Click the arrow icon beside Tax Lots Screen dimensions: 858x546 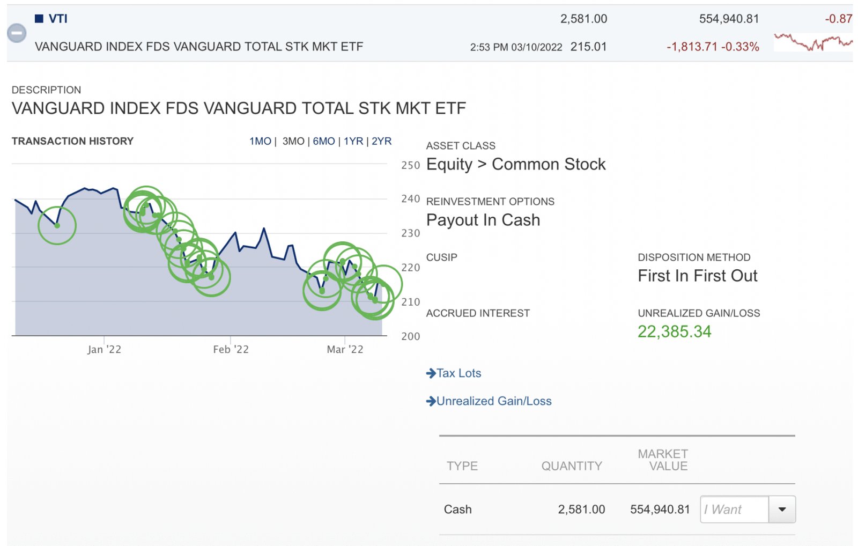click(x=431, y=373)
